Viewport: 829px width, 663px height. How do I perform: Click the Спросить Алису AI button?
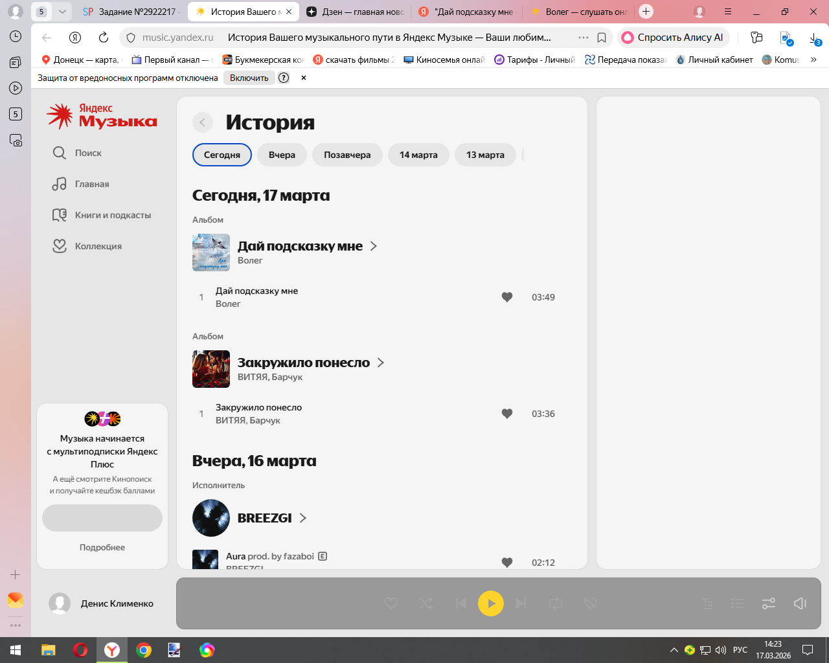pyautogui.click(x=674, y=38)
